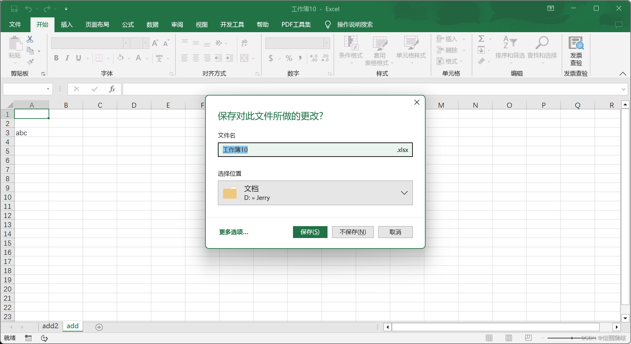Switch to Page Layout view icon
The width and height of the screenshot is (631, 344).
coord(509,338)
